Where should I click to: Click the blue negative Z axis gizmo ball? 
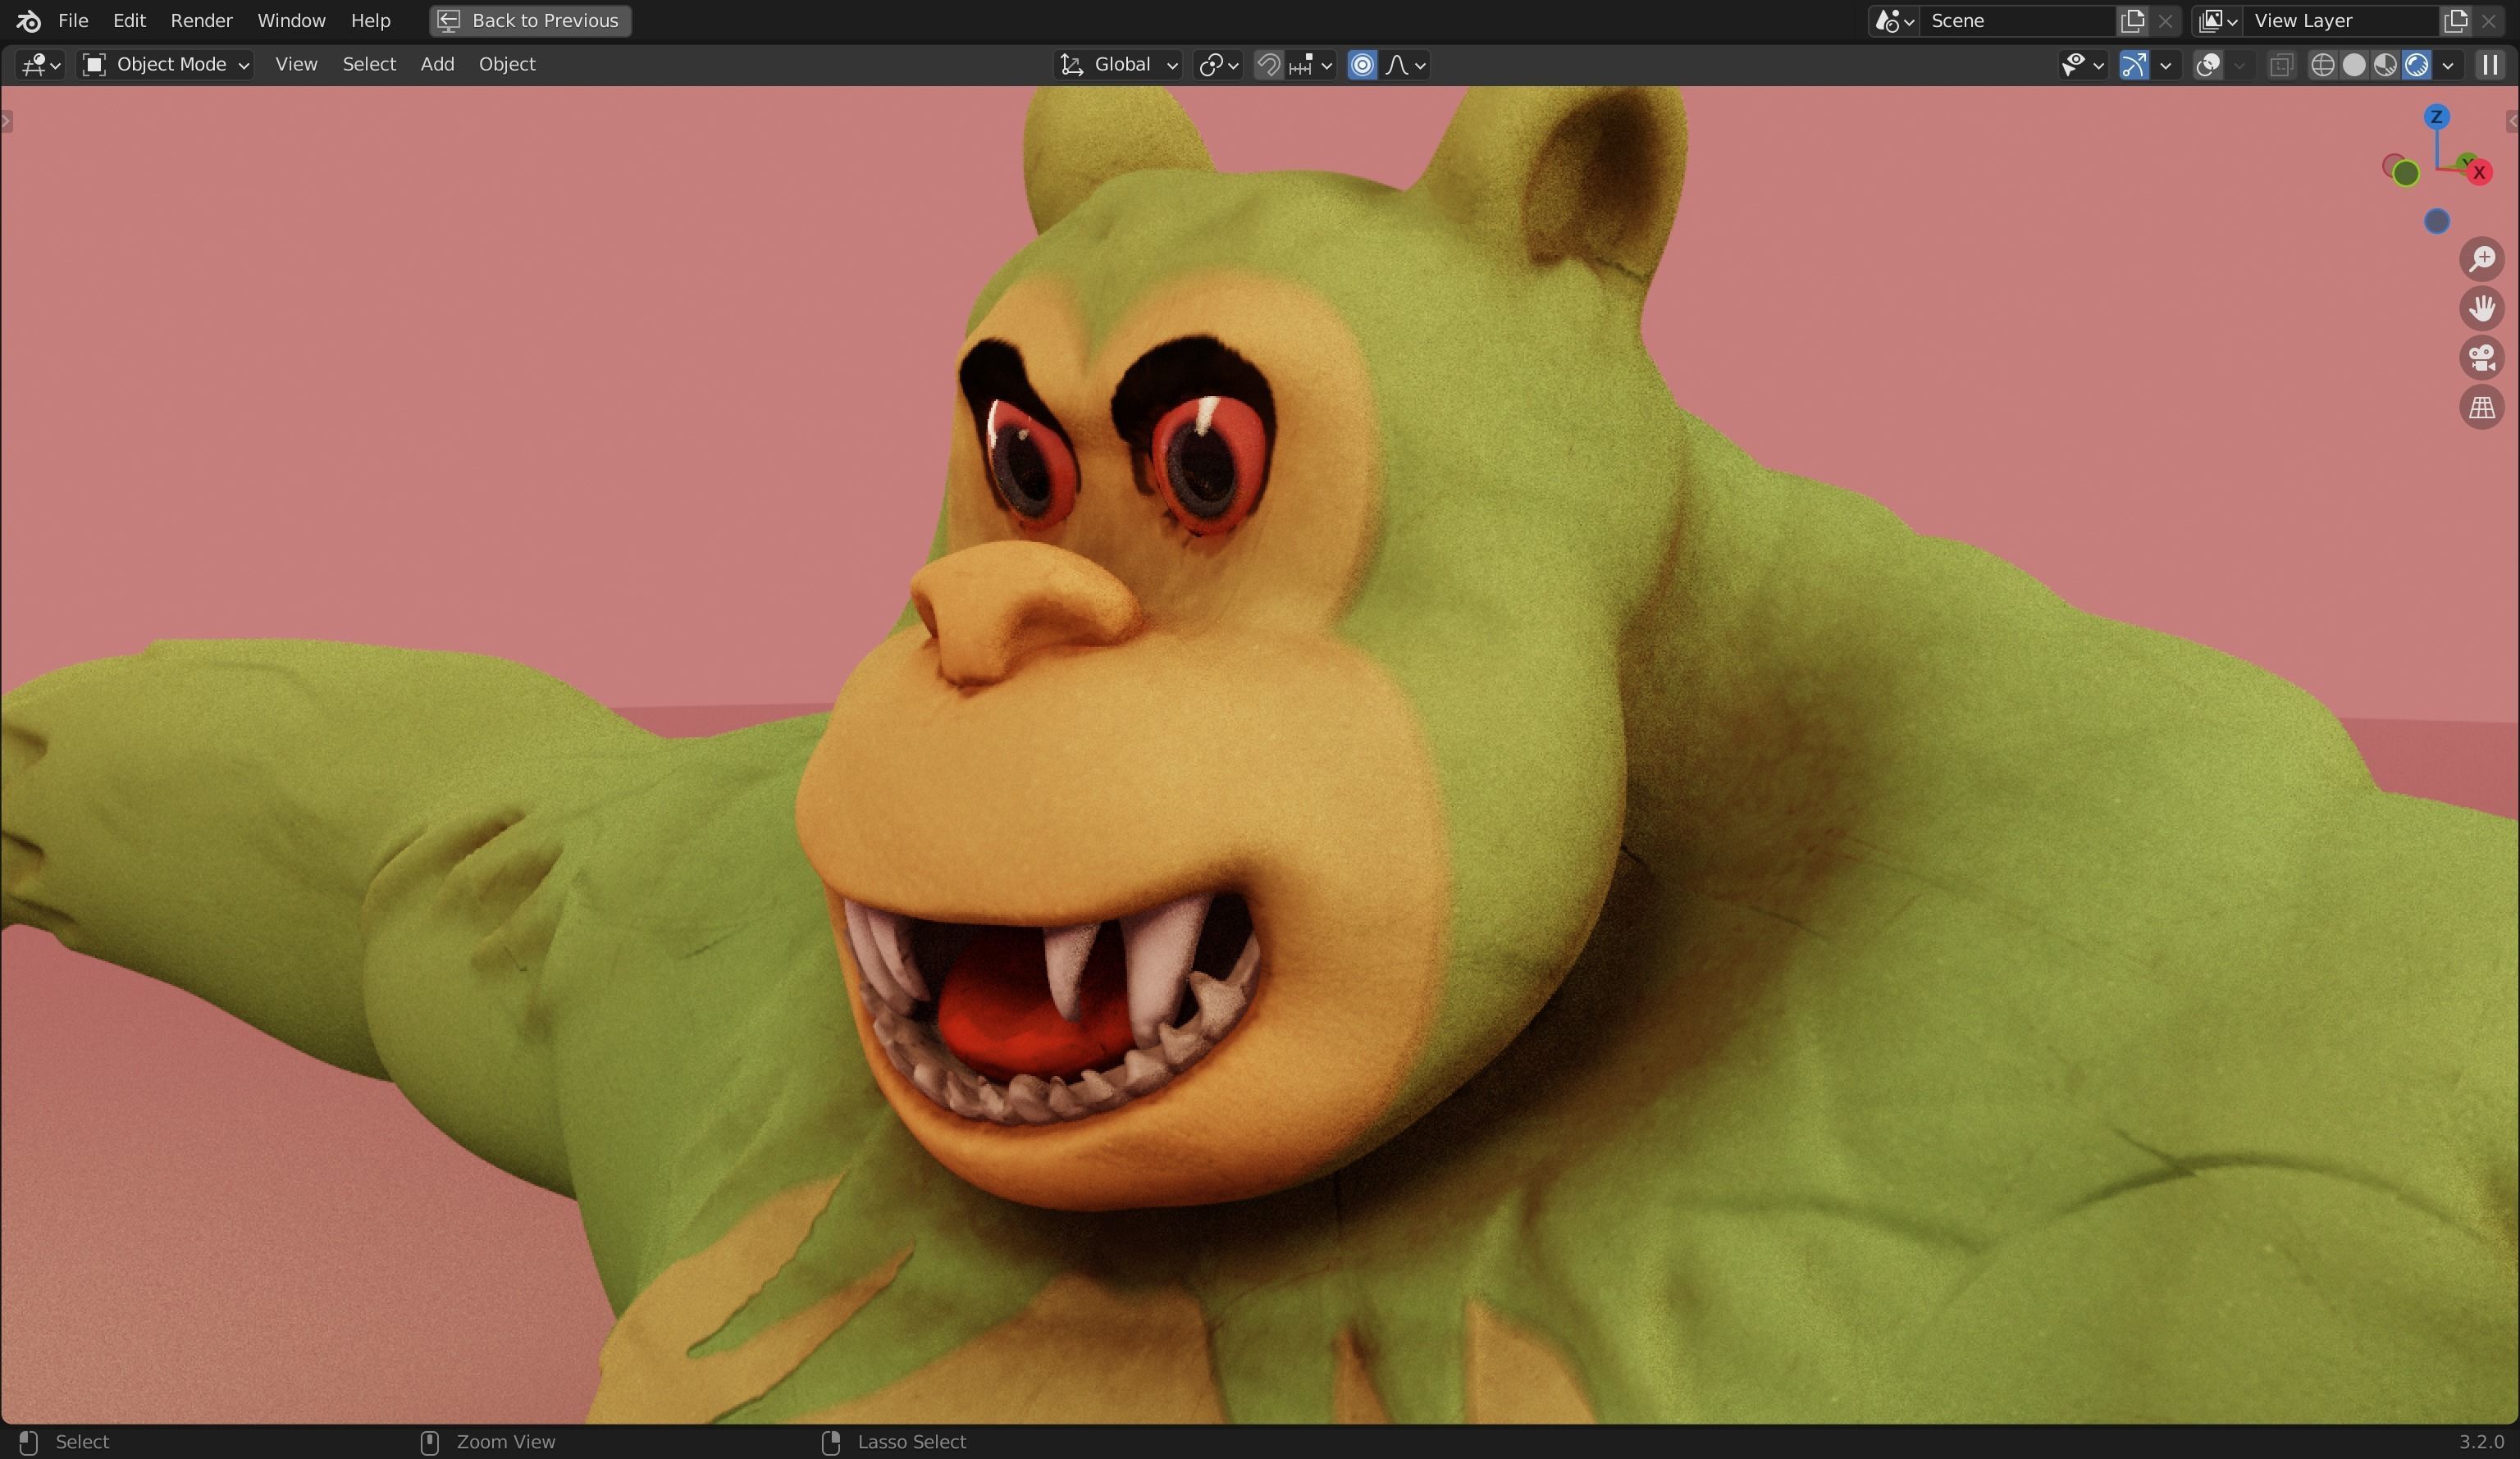[x=2437, y=221]
